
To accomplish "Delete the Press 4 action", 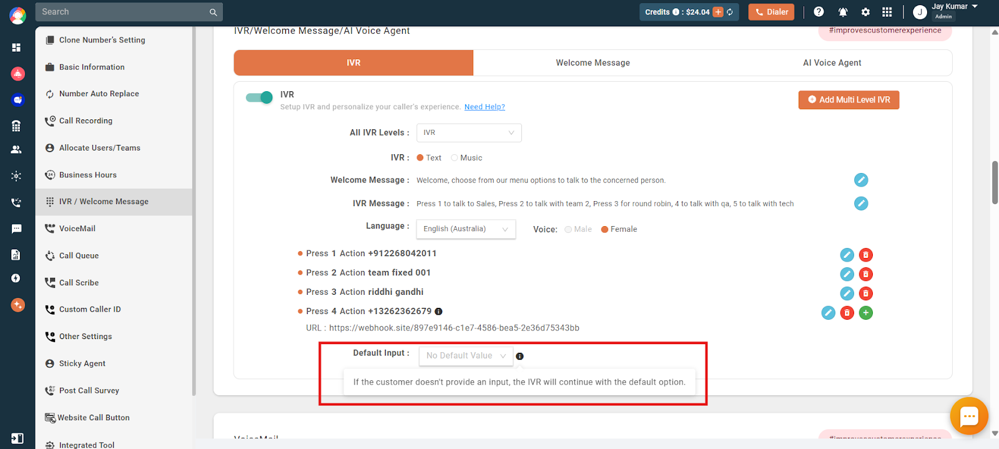I will (847, 313).
